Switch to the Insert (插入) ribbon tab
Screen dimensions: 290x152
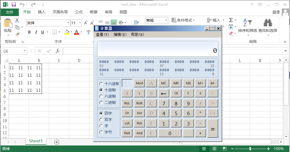[x=42, y=12]
